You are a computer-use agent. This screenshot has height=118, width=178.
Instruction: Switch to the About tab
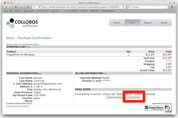click(164, 23)
